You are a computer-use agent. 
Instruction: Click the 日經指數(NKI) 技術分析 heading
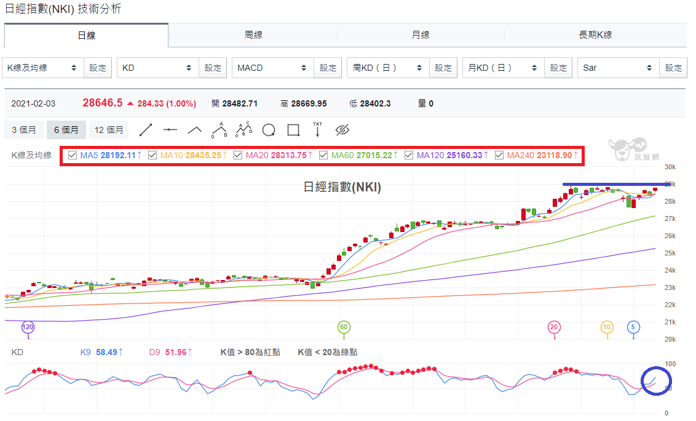coord(63,9)
